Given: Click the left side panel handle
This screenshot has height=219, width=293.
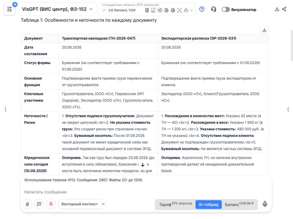Looking at the screenshot, I should [x=5, y=109].
